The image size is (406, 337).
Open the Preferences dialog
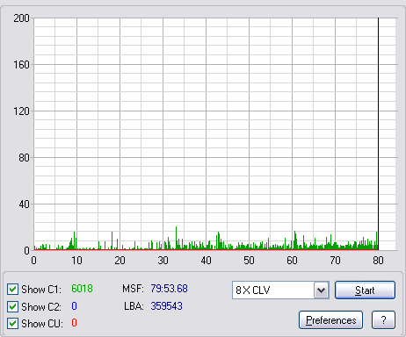[331, 320]
